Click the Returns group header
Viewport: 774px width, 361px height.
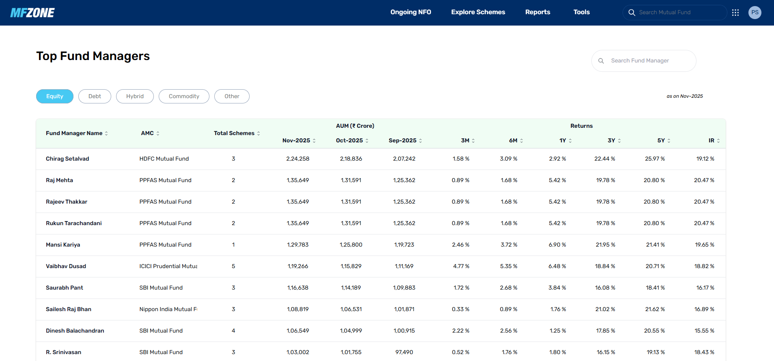[x=582, y=126]
